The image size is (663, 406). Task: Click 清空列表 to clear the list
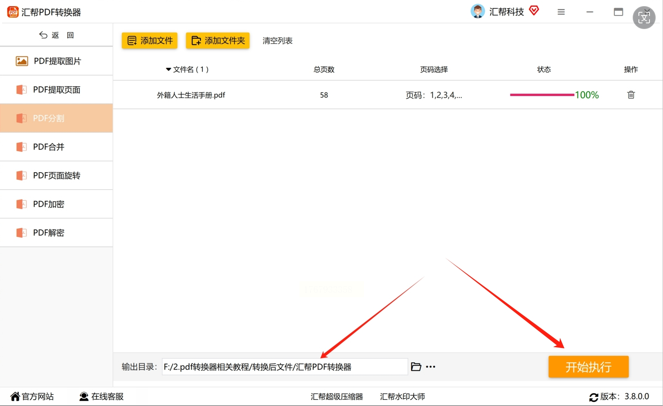click(278, 40)
